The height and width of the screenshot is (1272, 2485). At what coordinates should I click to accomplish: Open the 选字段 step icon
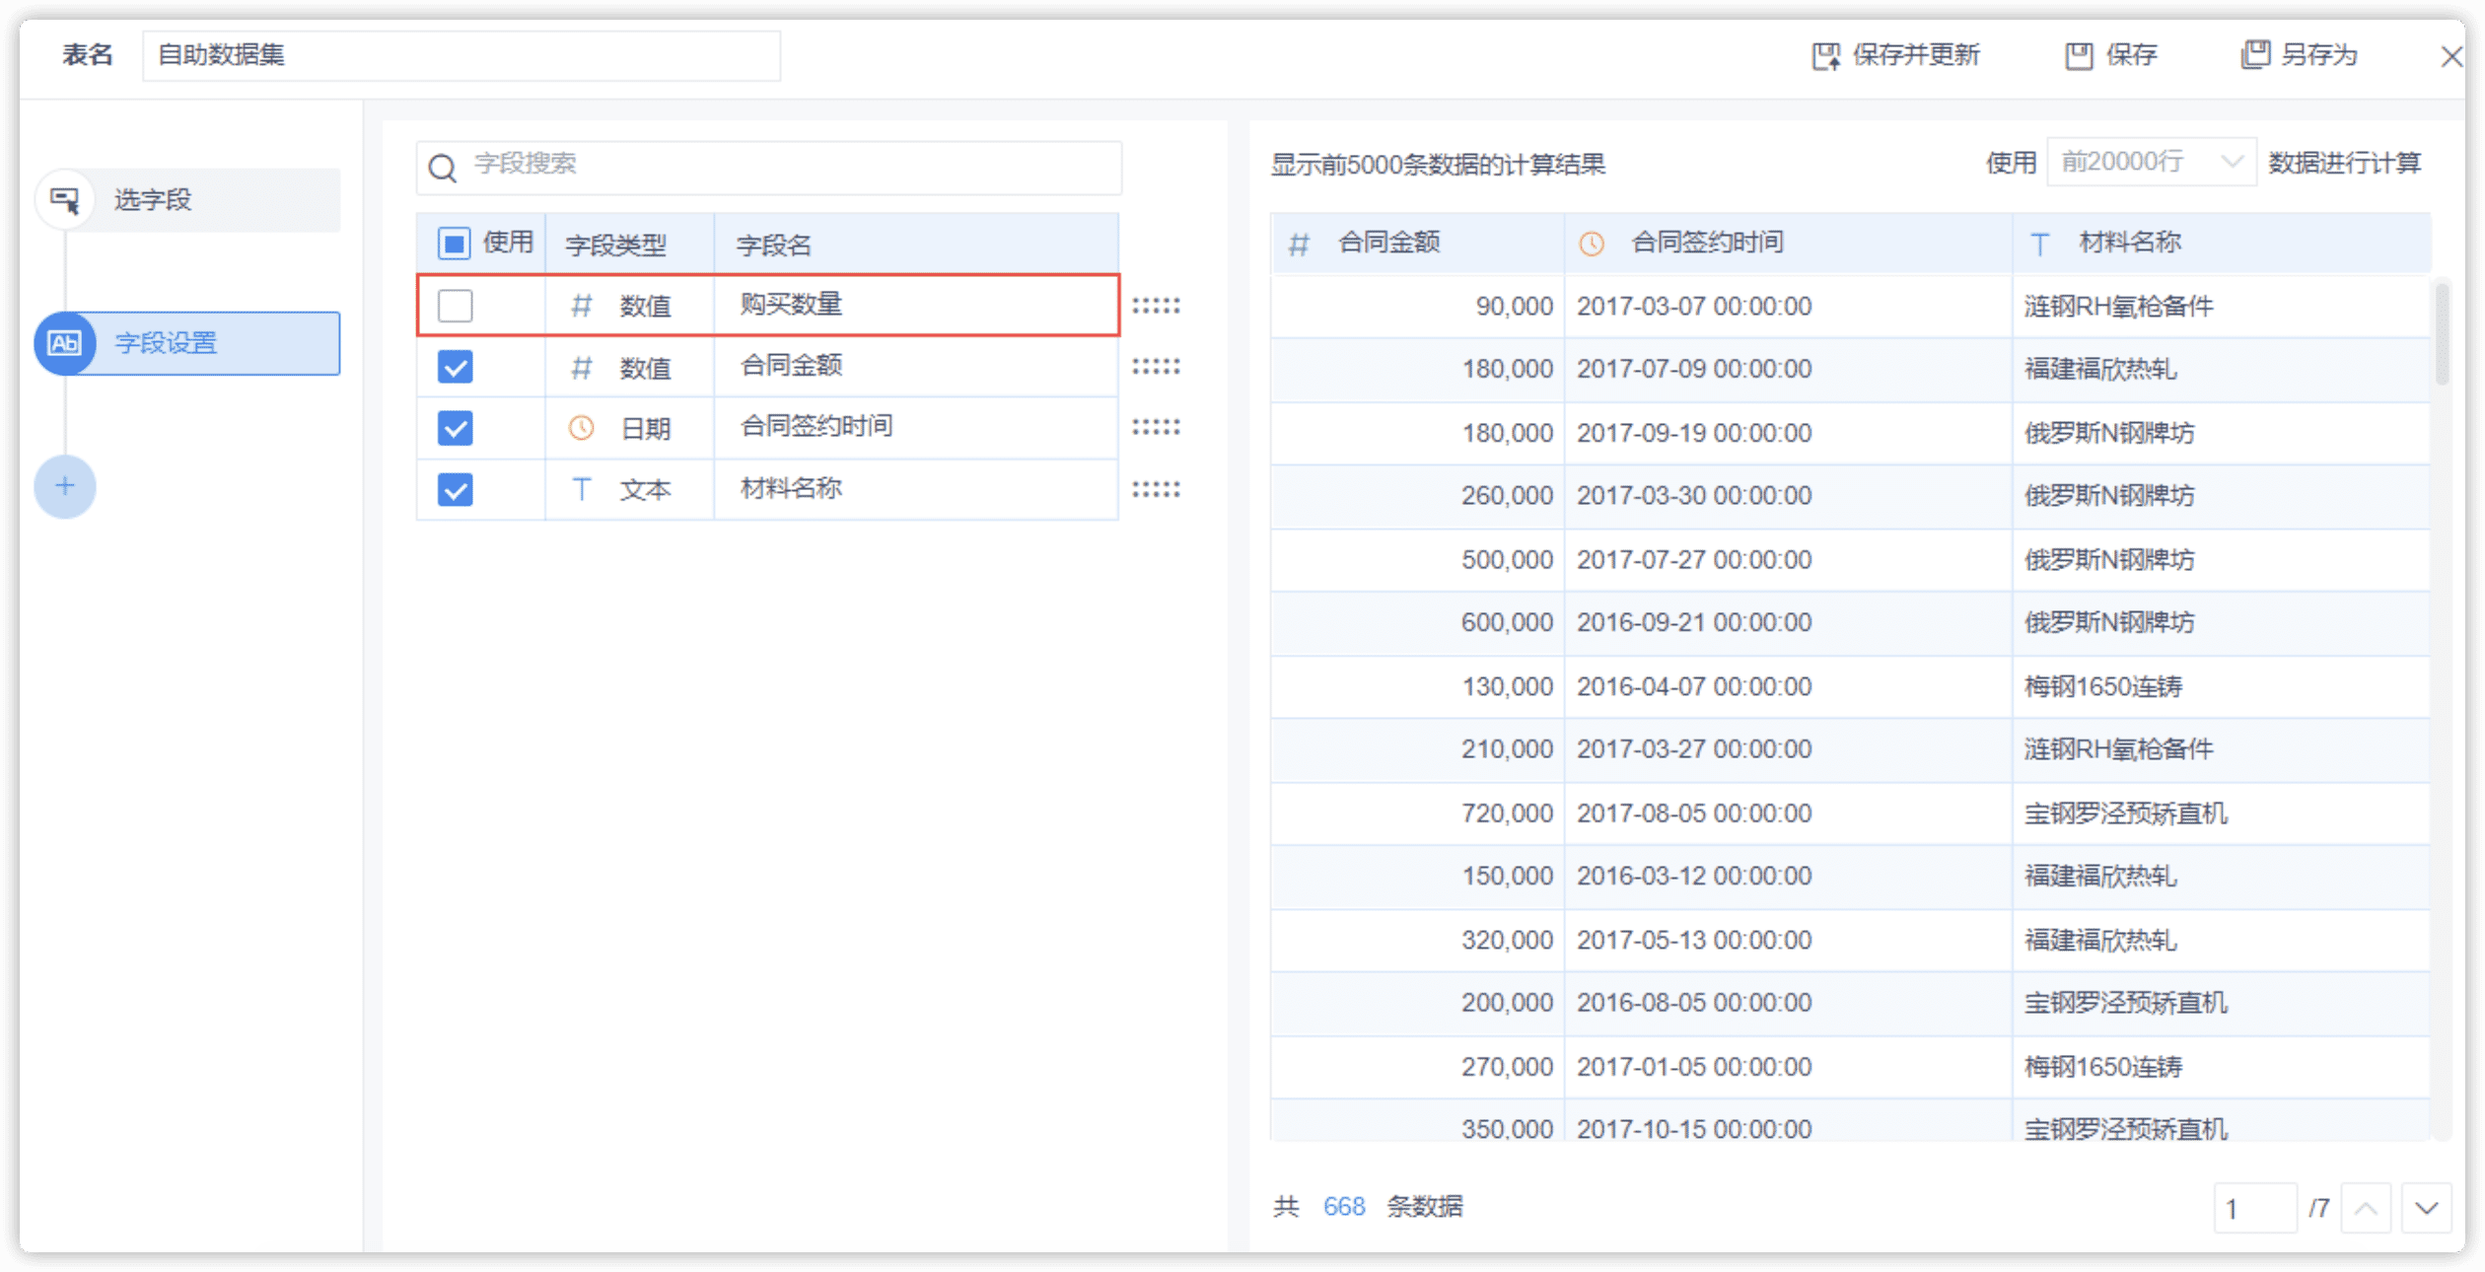point(65,200)
